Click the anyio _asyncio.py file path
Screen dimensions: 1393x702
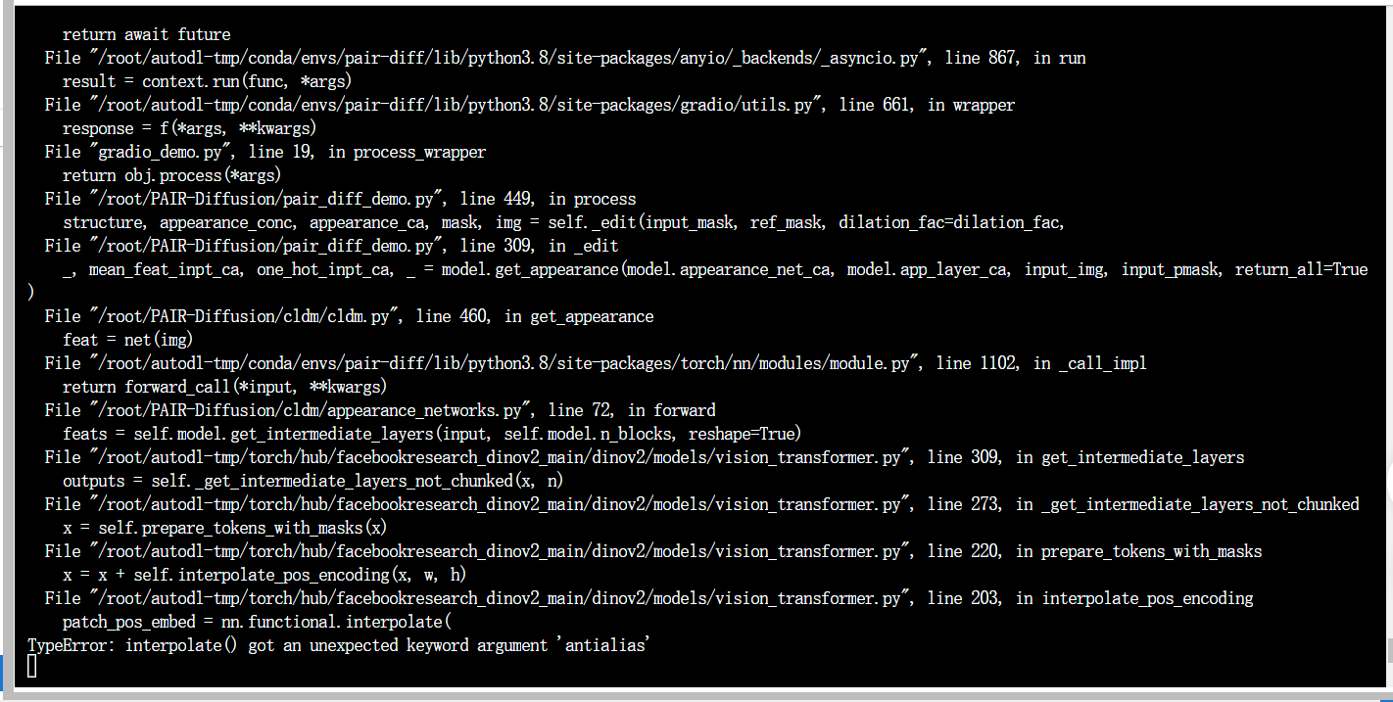coord(504,58)
